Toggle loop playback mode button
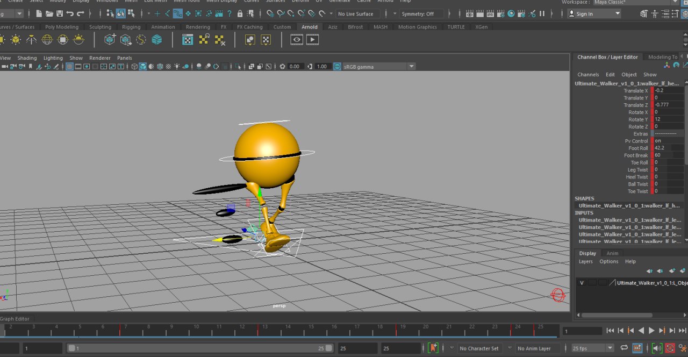The height and width of the screenshot is (357, 688). pyautogui.click(x=624, y=348)
